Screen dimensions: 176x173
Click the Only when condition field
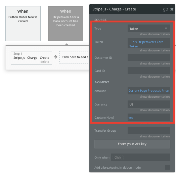140,158
